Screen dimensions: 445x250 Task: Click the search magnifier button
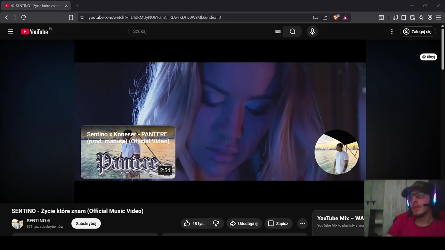(x=293, y=32)
